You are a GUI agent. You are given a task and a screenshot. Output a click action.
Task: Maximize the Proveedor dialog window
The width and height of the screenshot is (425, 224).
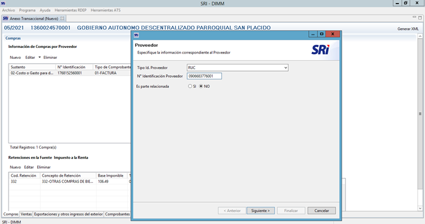point(322,34)
